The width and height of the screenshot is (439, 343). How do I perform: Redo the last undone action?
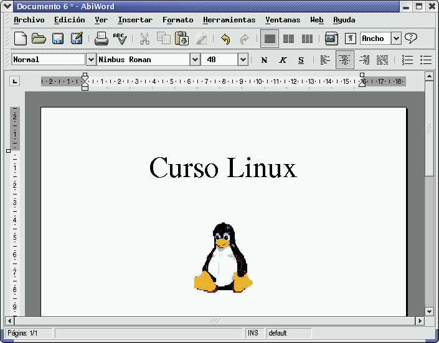pyautogui.click(x=245, y=39)
